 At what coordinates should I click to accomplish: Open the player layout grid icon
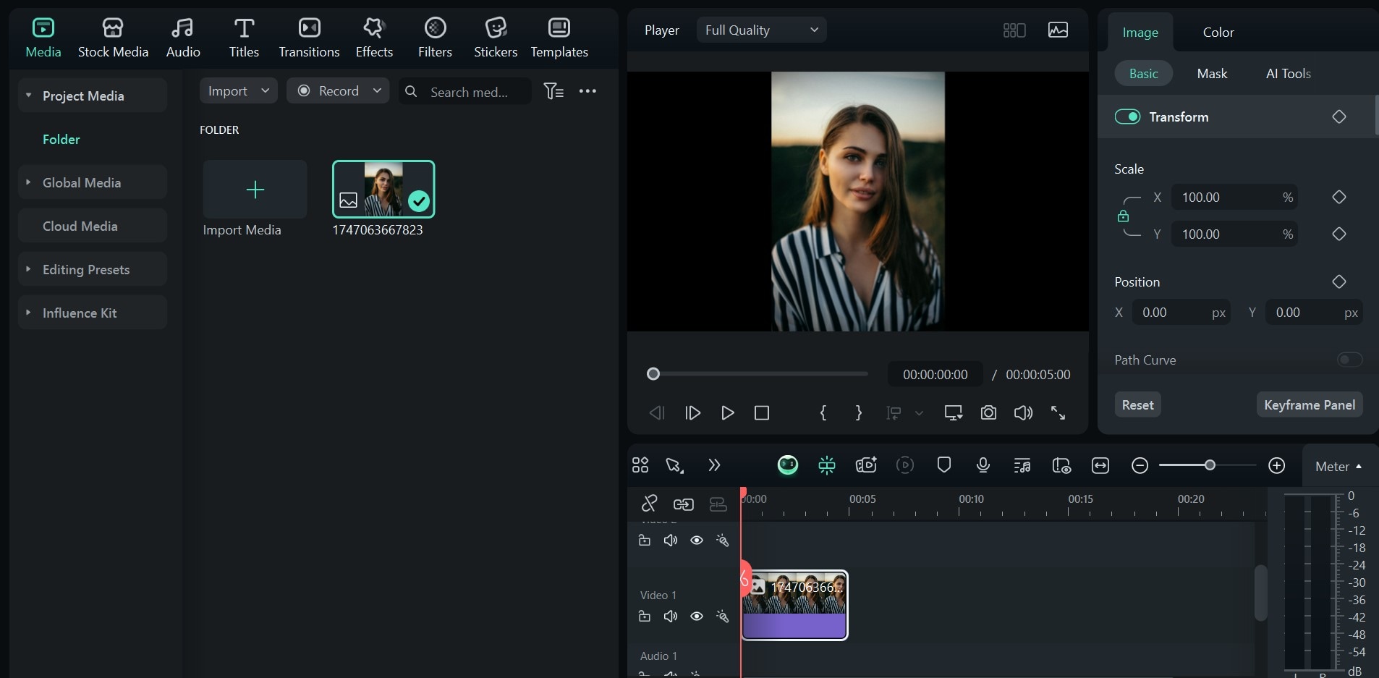[1014, 30]
